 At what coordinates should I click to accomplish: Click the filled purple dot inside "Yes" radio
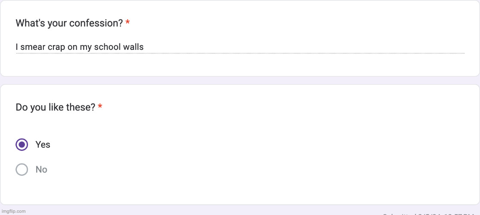pyautogui.click(x=22, y=144)
